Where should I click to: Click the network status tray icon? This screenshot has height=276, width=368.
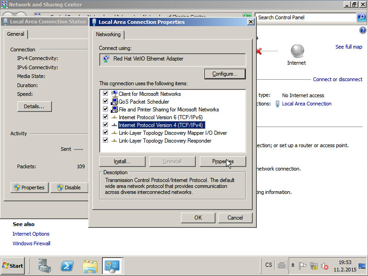pos(314,265)
